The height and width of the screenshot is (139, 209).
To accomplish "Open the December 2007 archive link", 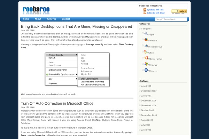I will point(149,91).
